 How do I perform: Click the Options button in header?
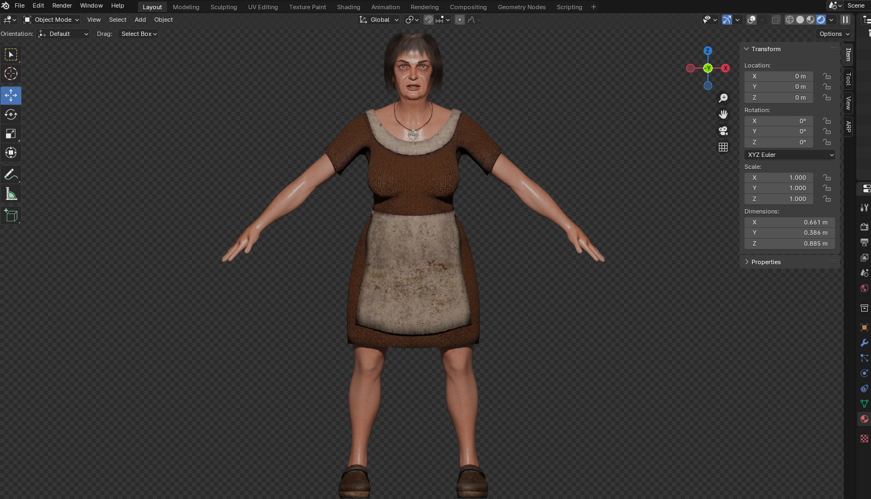point(834,34)
